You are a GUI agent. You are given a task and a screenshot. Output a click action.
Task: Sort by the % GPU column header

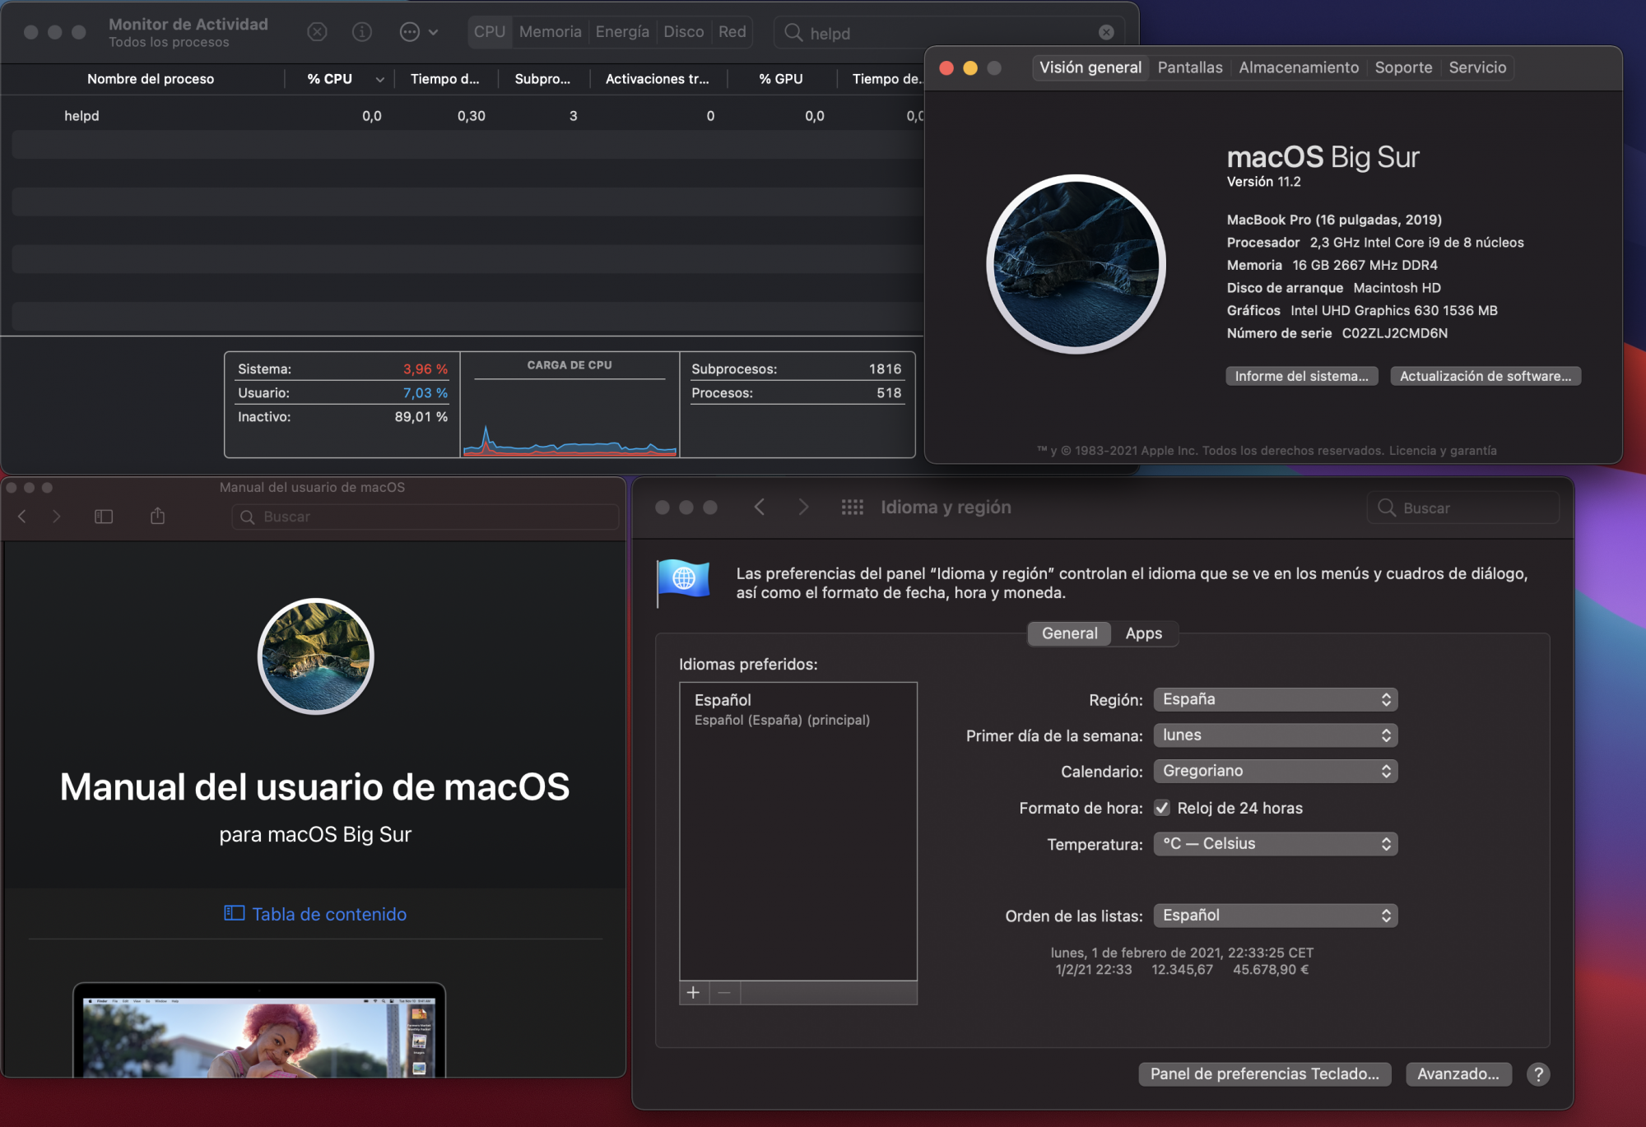coord(781,79)
